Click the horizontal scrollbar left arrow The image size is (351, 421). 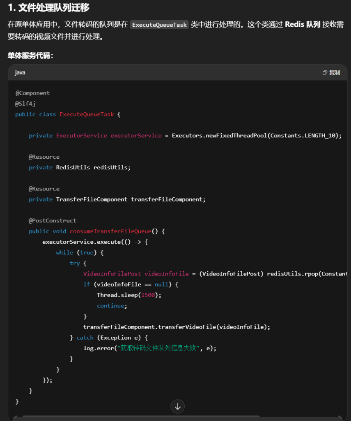click(x=15, y=418)
